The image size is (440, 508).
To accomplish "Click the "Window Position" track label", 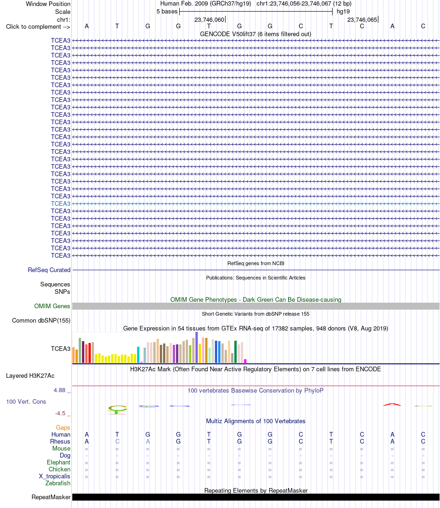I will click(x=48, y=4).
